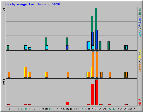Click the day 21 red KB bar
143x112 pixels.
pyautogui.click(x=92, y=95)
